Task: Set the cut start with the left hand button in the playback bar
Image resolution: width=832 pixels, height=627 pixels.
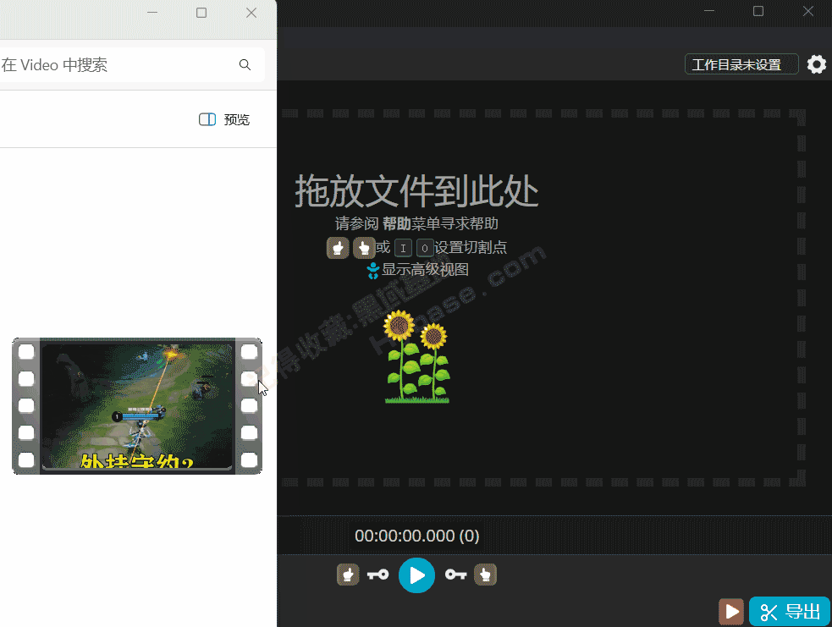Action: [x=348, y=575]
